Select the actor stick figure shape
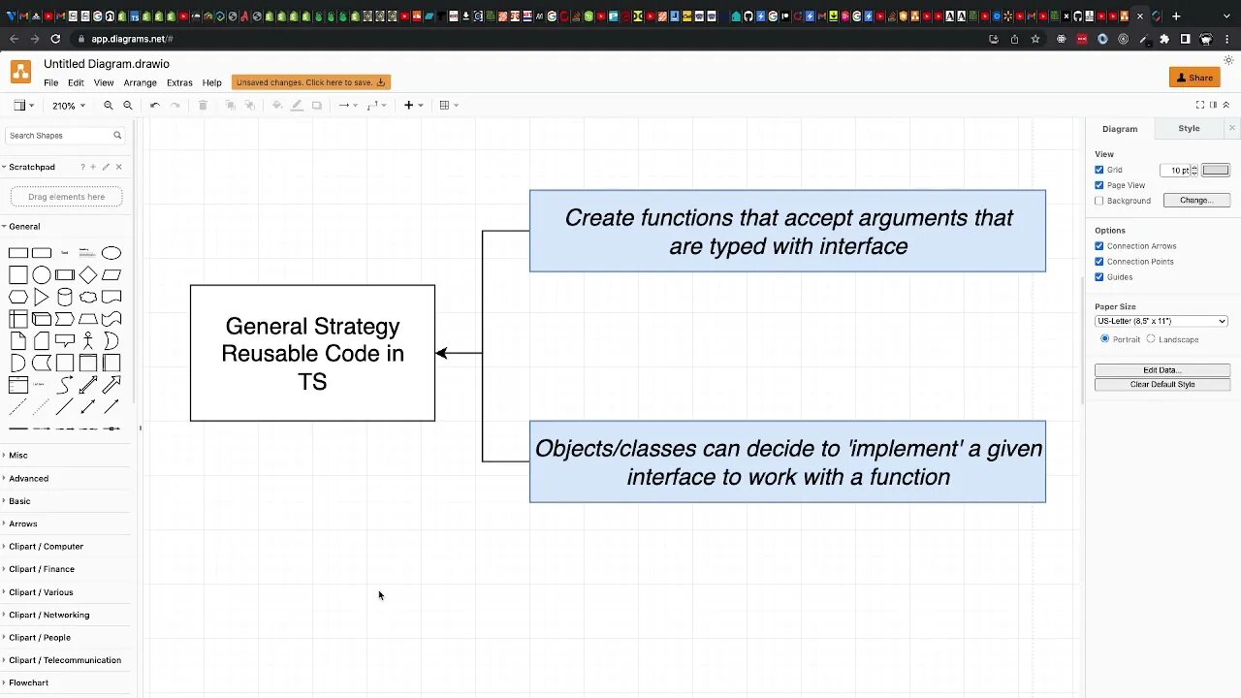The height and width of the screenshot is (698, 1241). 88,341
